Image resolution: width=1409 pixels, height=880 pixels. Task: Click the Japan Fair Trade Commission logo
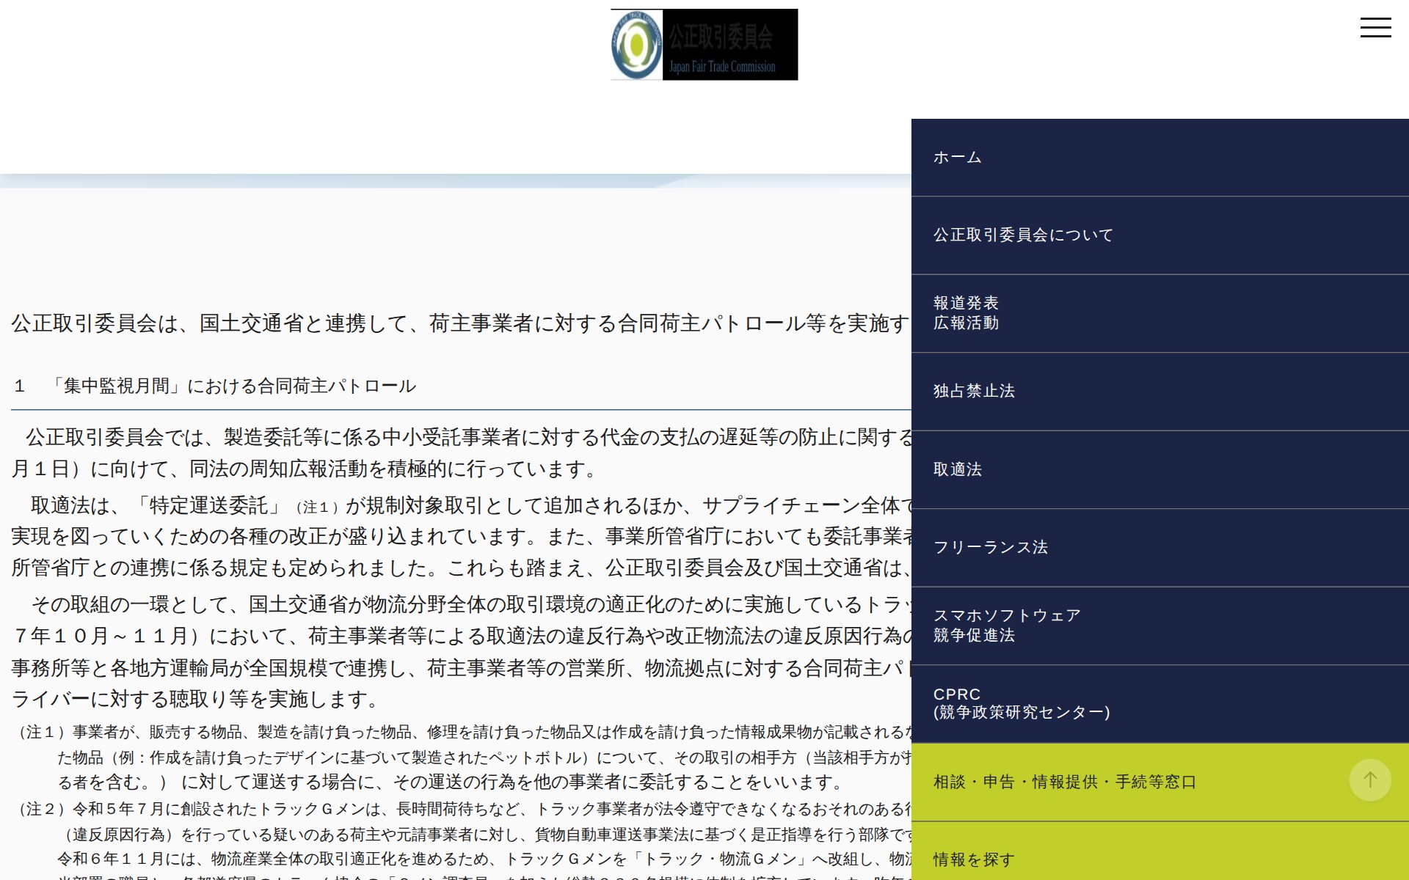point(703,44)
